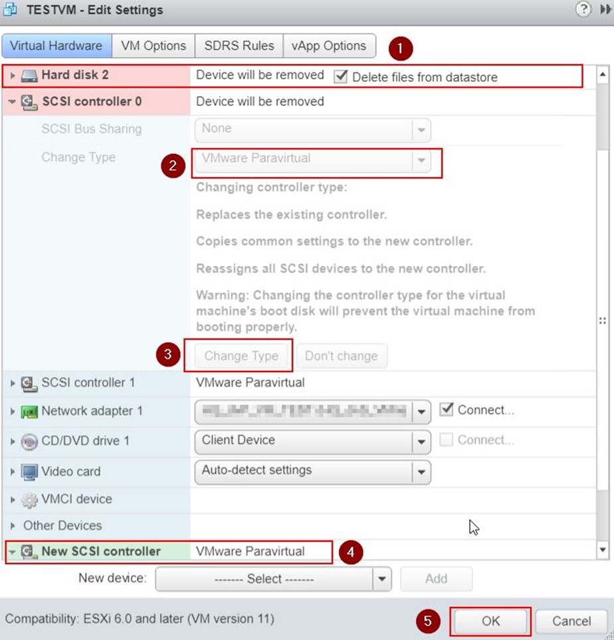
Task: Open the vApp Options tab
Action: [x=329, y=46]
